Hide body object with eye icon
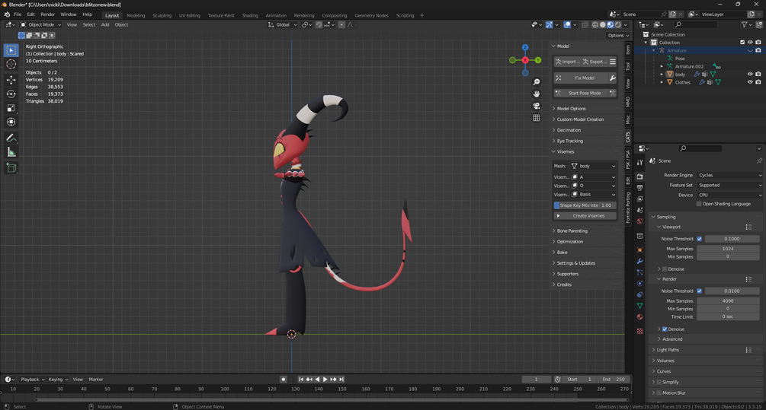 750,74
